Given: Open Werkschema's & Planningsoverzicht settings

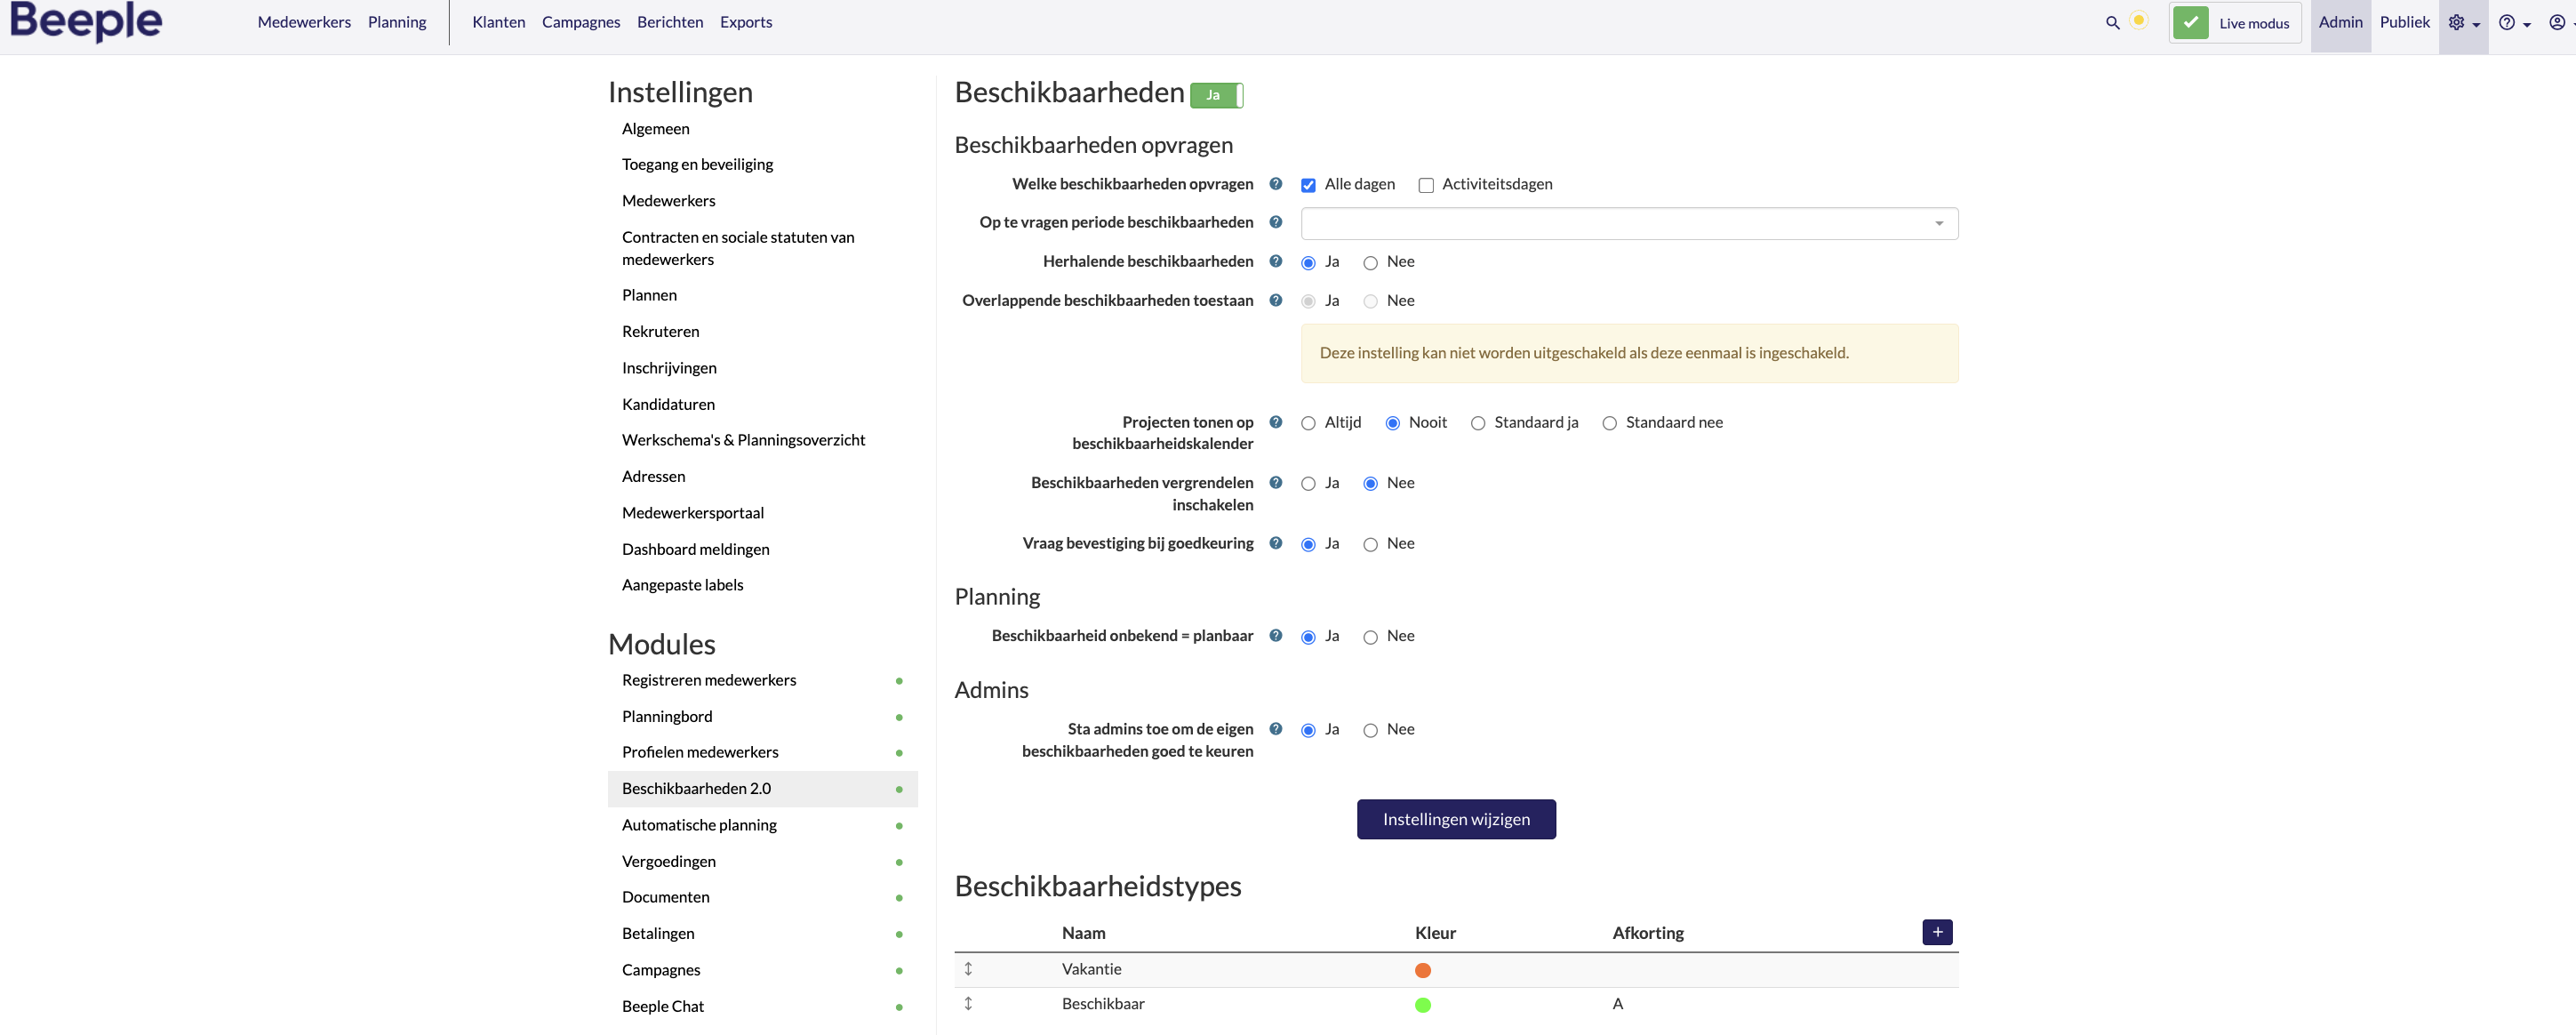Looking at the screenshot, I should pos(743,440).
